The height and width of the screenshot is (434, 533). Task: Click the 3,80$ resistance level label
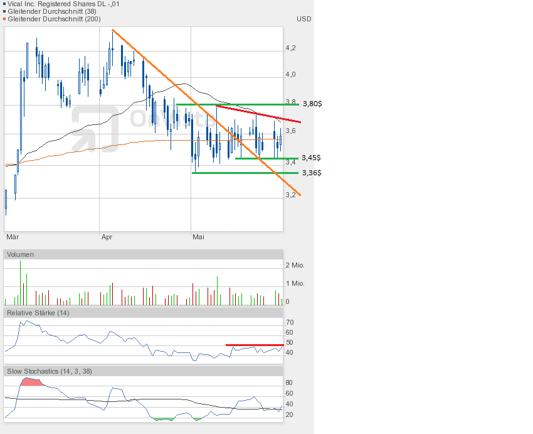click(311, 104)
